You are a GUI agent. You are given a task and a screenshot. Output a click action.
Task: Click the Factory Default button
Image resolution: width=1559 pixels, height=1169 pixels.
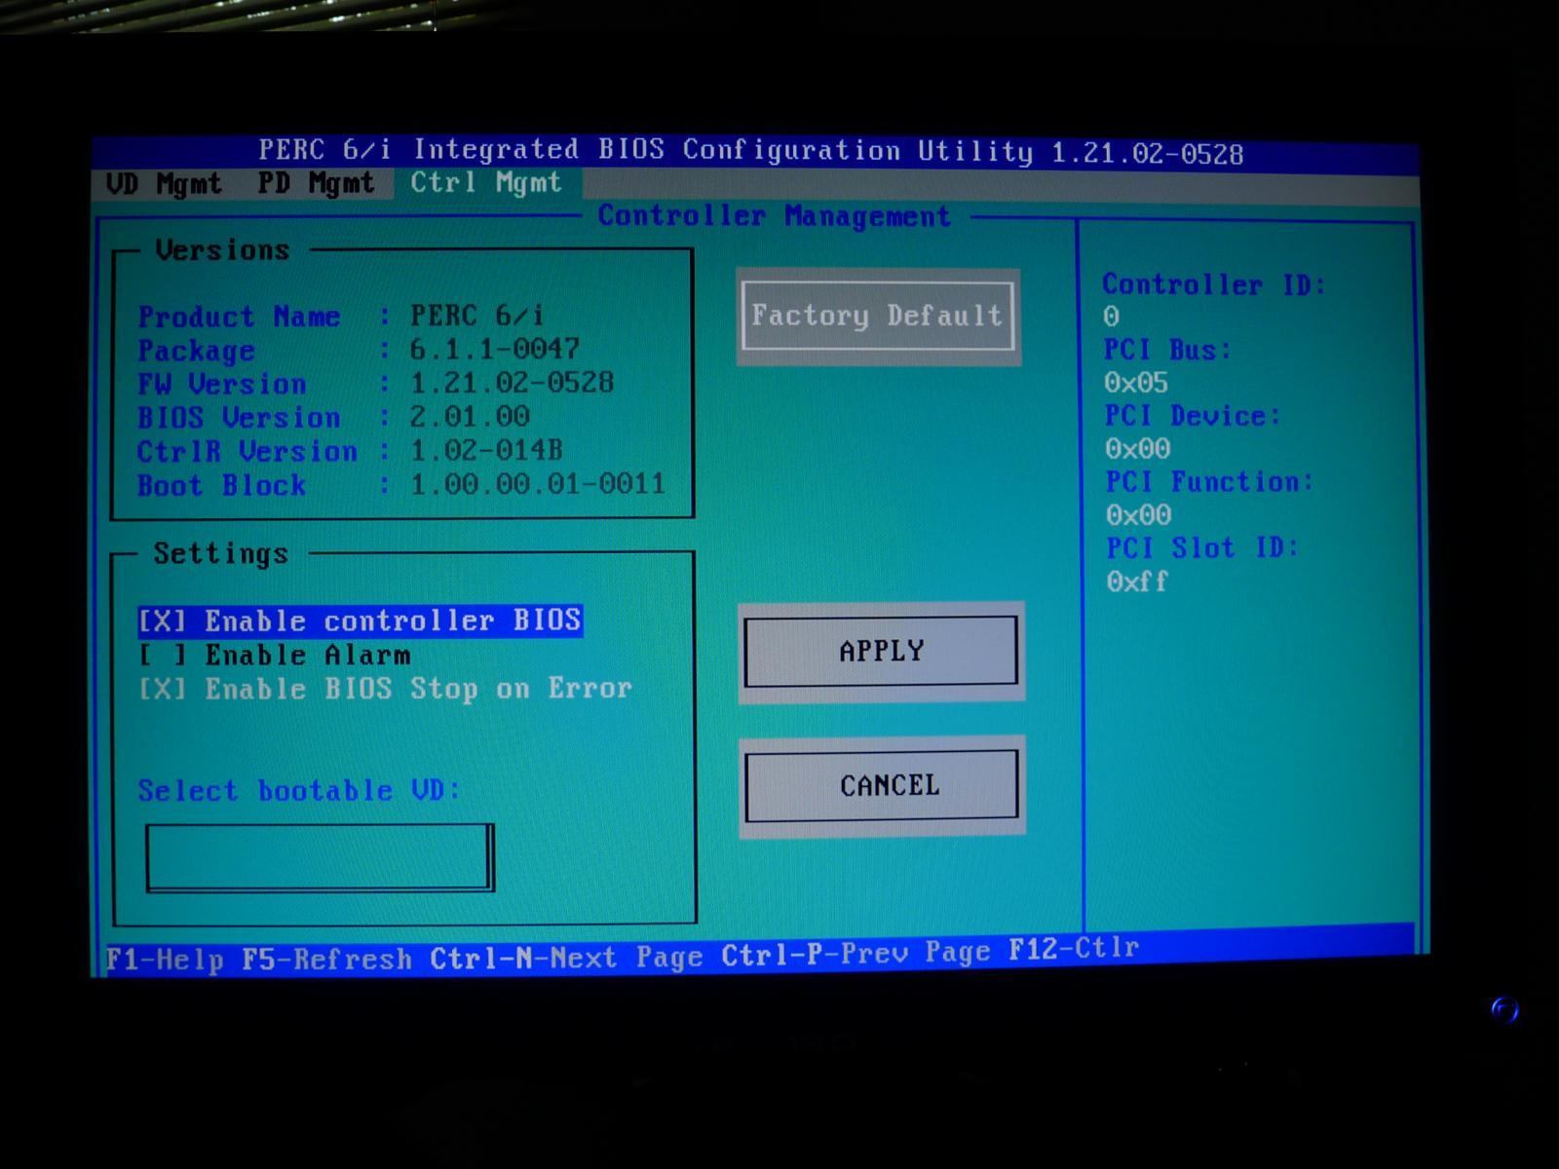click(878, 316)
